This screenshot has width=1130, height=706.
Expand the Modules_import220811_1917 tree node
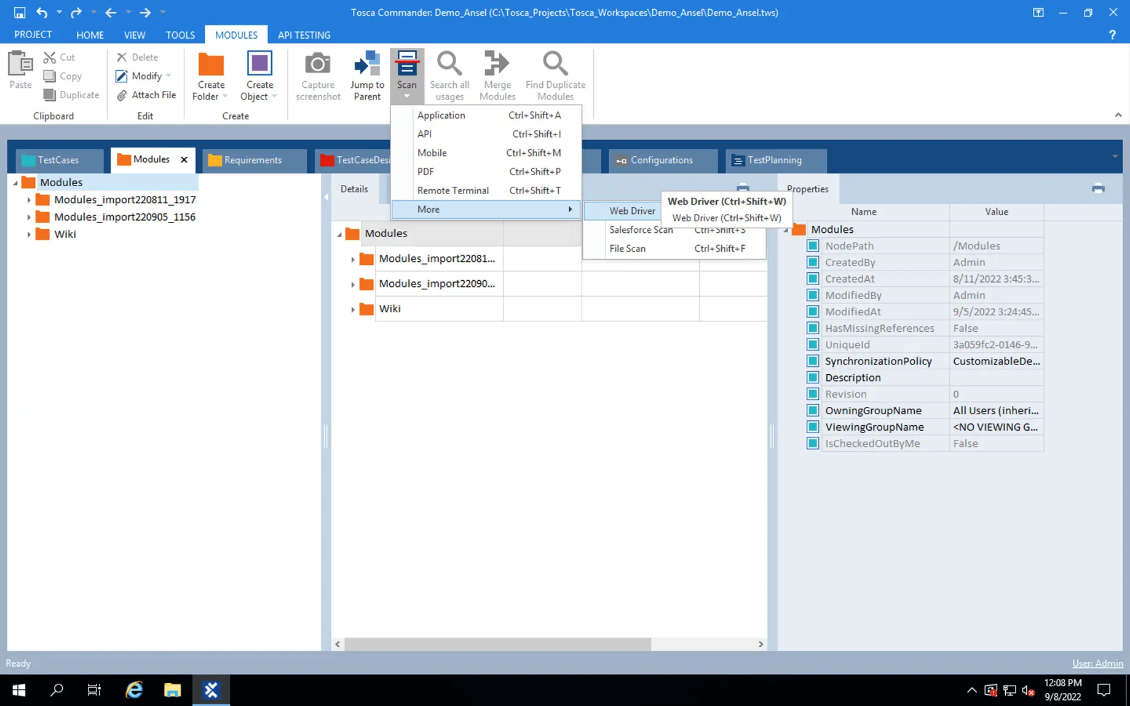(x=29, y=200)
